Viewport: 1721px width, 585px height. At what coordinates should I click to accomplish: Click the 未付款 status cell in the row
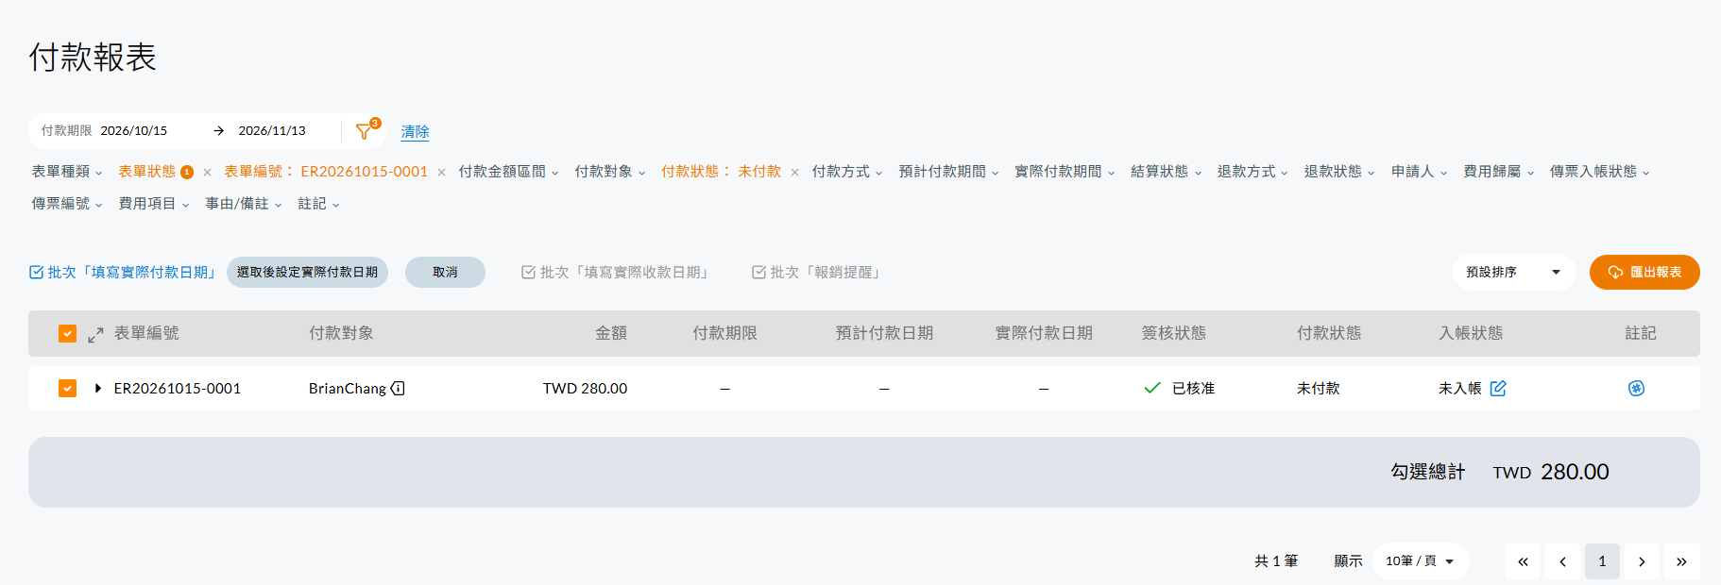(1319, 388)
